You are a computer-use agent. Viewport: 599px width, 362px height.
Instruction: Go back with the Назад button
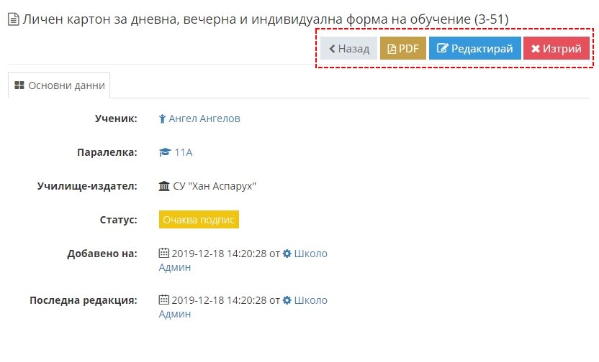pos(348,48)
